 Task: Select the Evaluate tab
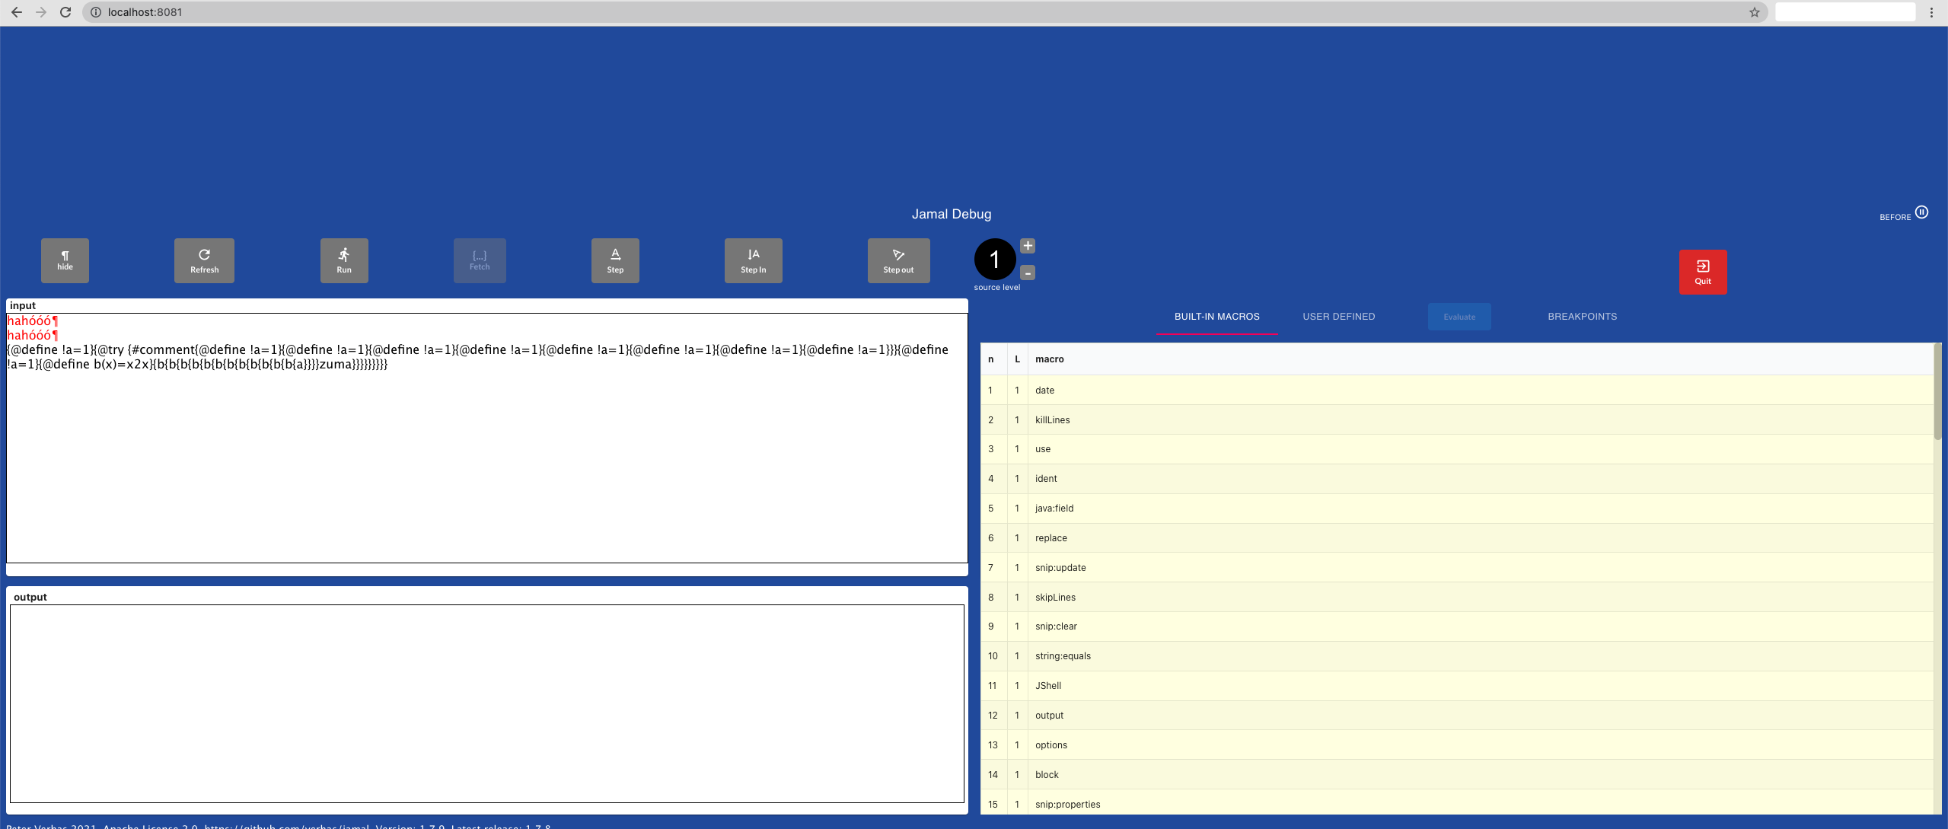pos(1459,316)
